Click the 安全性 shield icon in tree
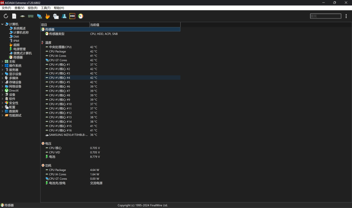This screenshot has width=352, height=208. (7, 103)
